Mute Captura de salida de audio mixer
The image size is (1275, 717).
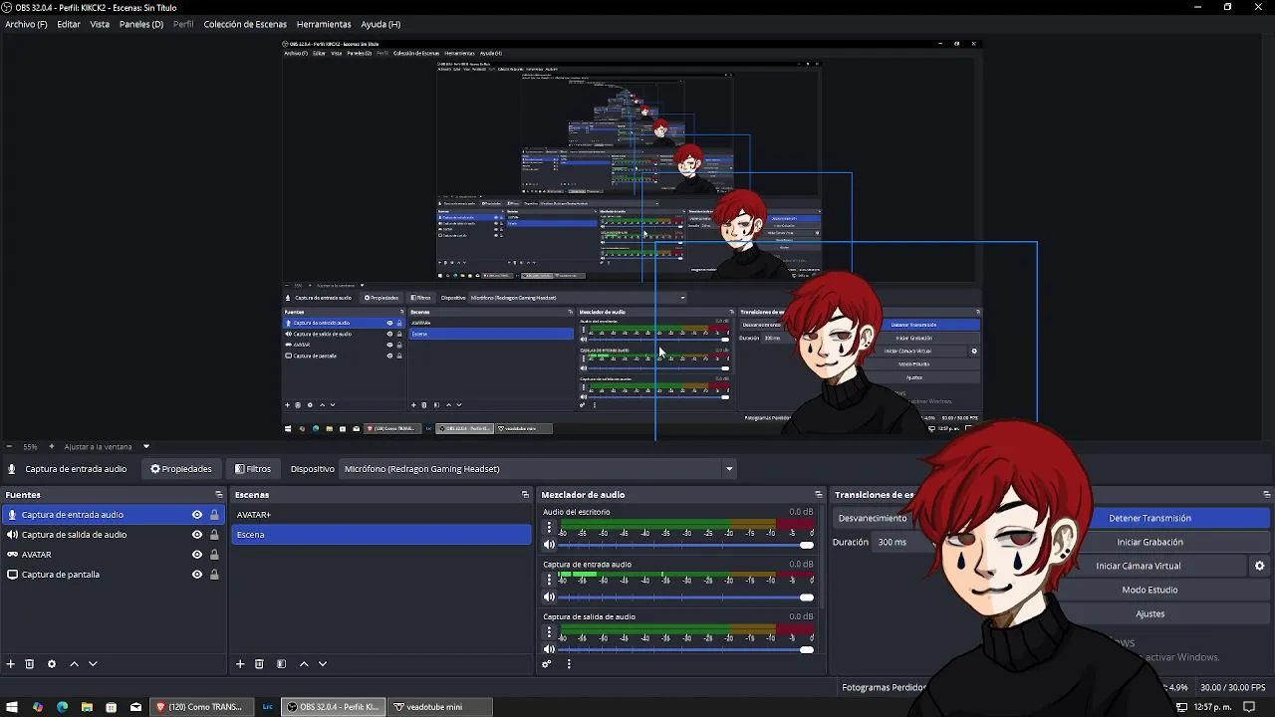coord(549,649)
